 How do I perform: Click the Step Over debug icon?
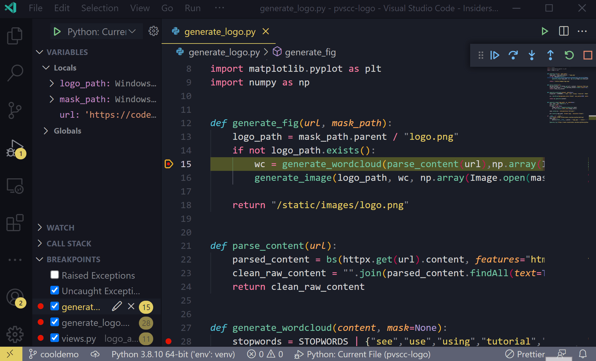(x=513, y=55)
